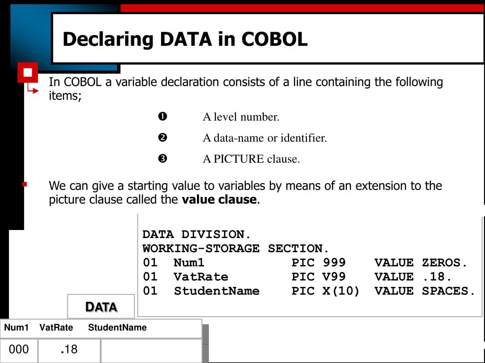Screen dimensions: 485x363
Task: Click 'PIC X(10)' in the StudentName line
Action: point(325,291)
